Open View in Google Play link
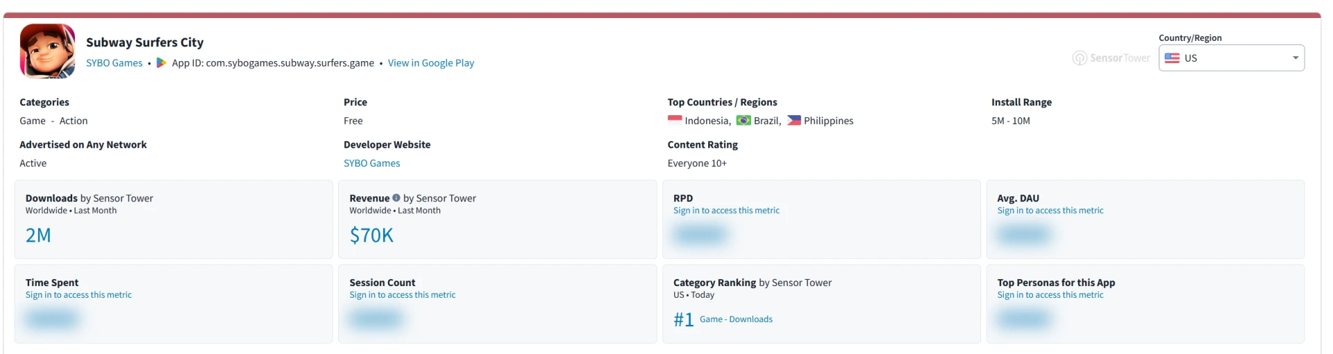1333x354 pixels. coord(430,63)
